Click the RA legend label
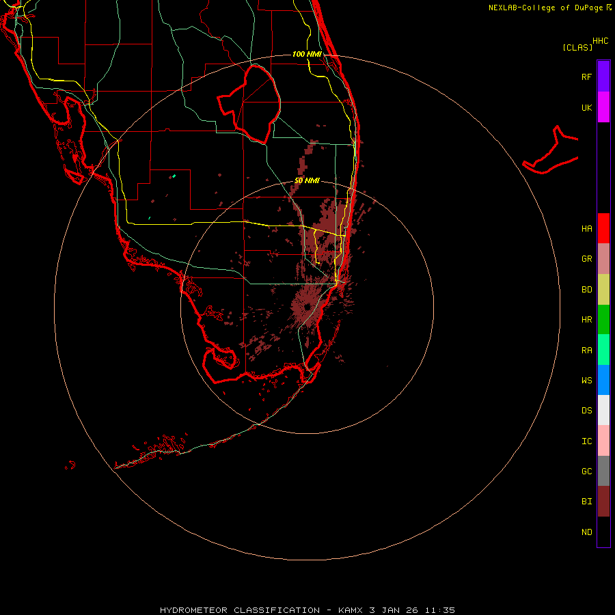 (586, 351)
